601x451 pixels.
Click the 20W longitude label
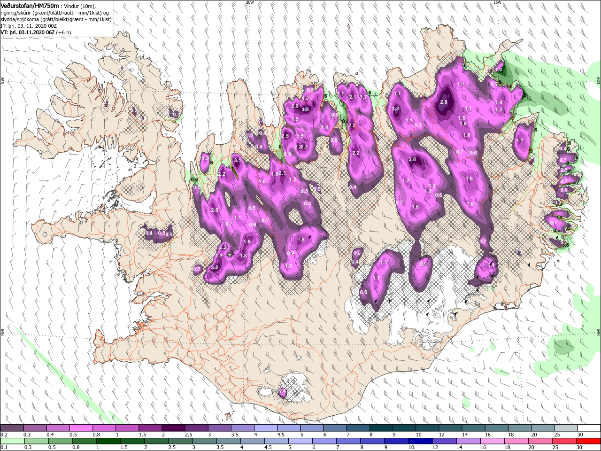[x=249, y=2]
